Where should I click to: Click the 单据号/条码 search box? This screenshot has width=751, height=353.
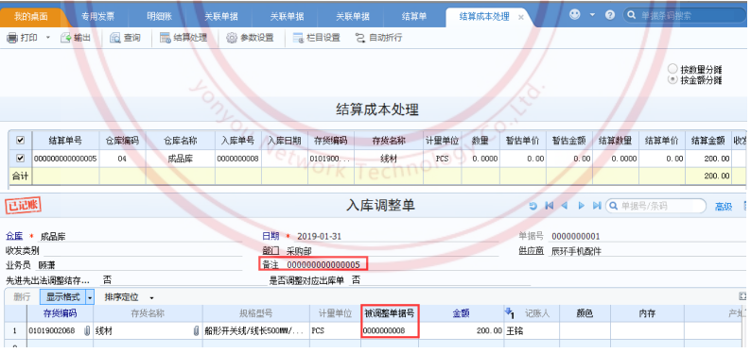[x=655, y=207]
